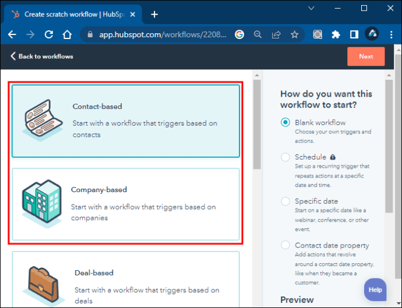The width and height of the screenshot is (402, 308).
Task: Click the options panel scroll up arrow
Action: [x=389, y=75]
